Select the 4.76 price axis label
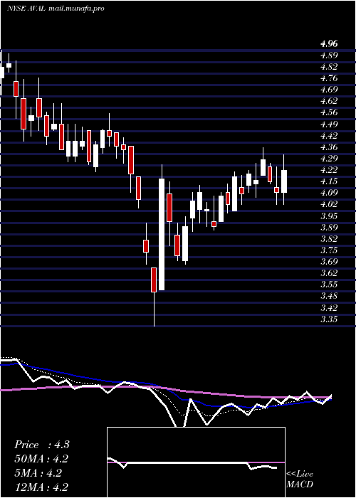This screenshot has height=498, width=356. 329,78
